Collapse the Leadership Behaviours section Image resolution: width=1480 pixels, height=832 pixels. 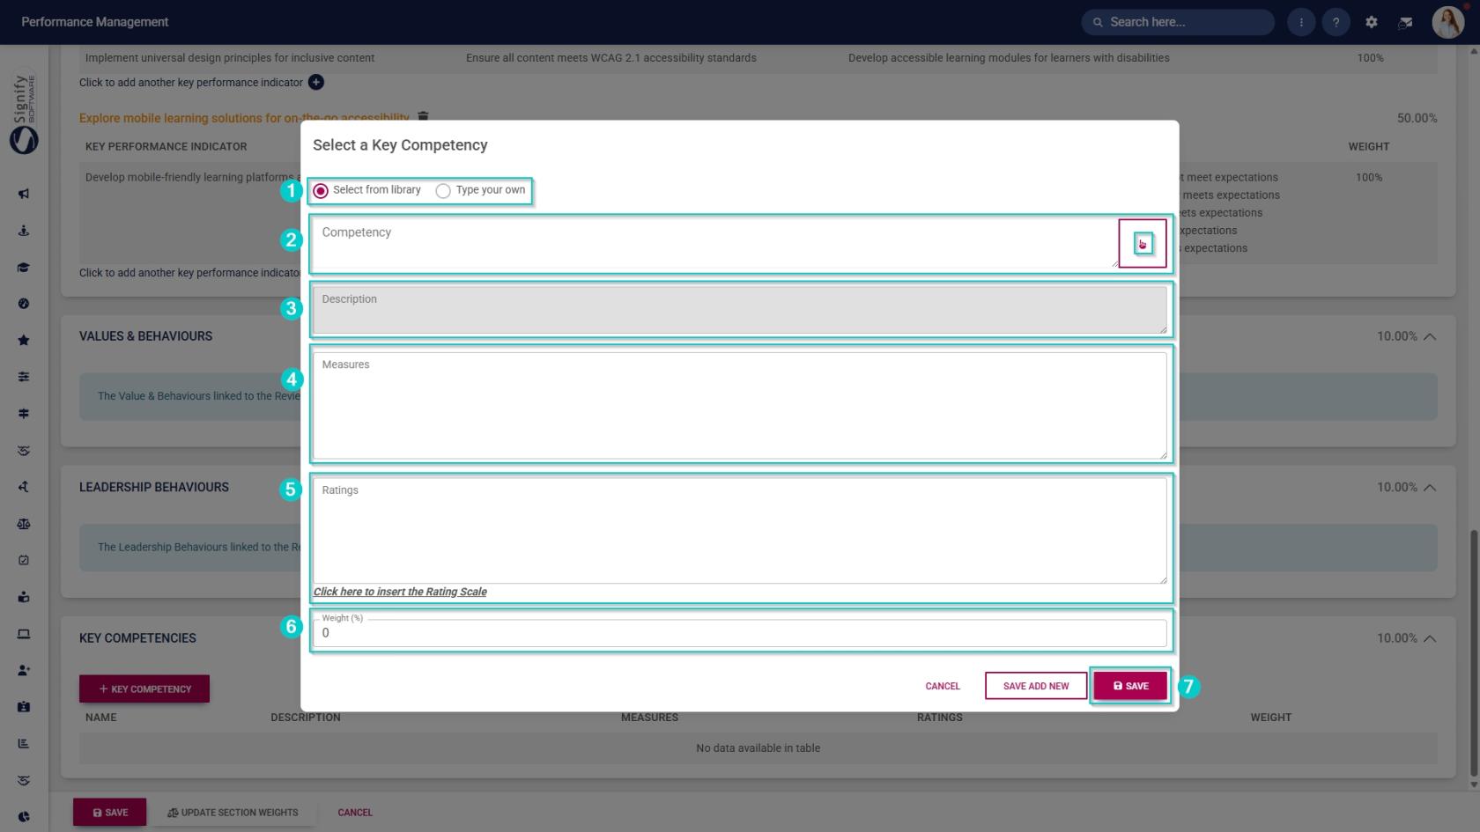[x=1430, y=487]
